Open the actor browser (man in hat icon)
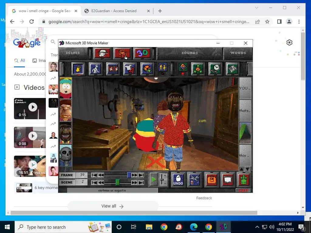311x233 pixels. pos(102,53)
